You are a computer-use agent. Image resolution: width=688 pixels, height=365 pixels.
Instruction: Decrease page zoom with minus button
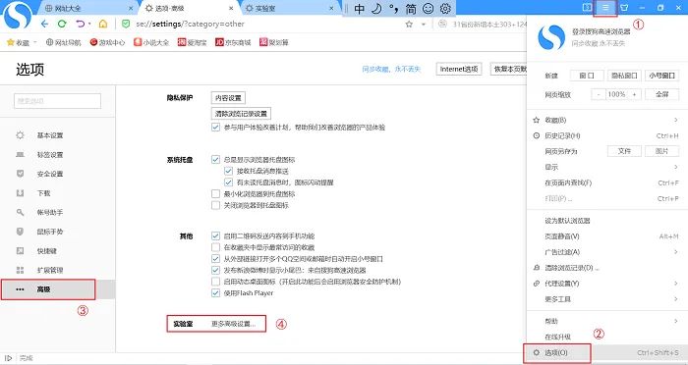click(x=599, y=94)
